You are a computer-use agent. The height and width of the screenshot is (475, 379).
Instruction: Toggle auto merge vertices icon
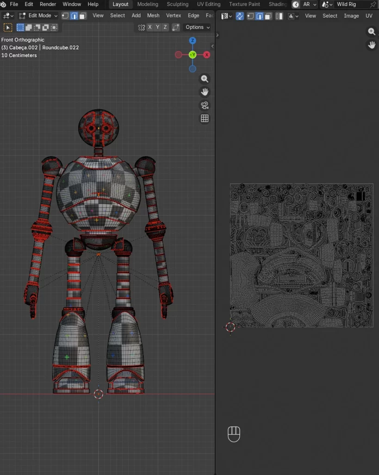coord(175,27)
